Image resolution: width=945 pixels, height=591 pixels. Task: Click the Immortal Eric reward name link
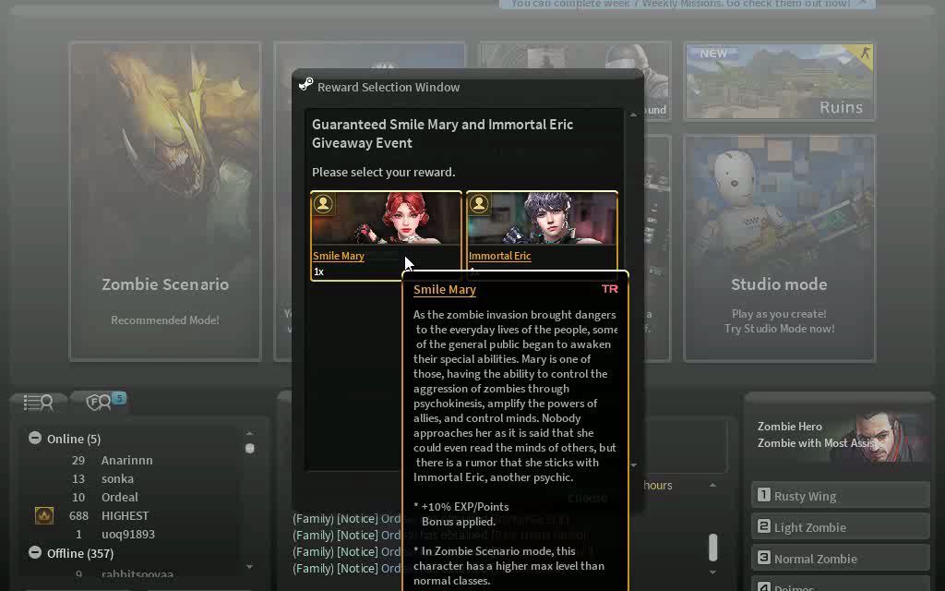point(499,256)
